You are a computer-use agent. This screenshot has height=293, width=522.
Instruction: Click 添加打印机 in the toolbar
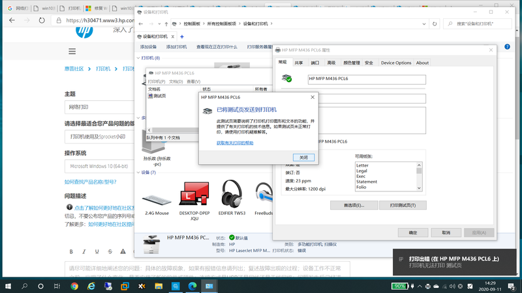[176, 47]
